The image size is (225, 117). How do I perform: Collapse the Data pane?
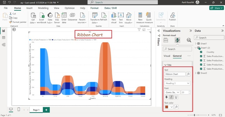point(222,31)
